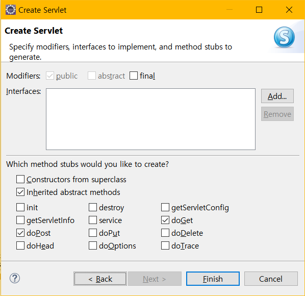Screen dimensions: 305x296
Task: Click the blue servlet S wizard icon
Action: coord(284,37)
